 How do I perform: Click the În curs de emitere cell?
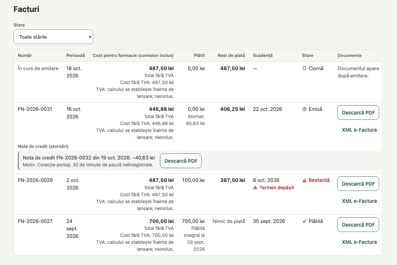38,68
